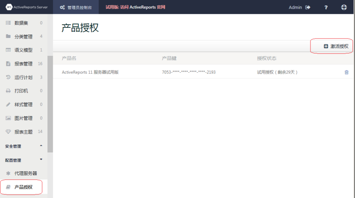This screenshot has height=198, width=355.
Task: Click the 代理服务器 asterisk icon
Action: pyautogui.click(x=8, y=173)
